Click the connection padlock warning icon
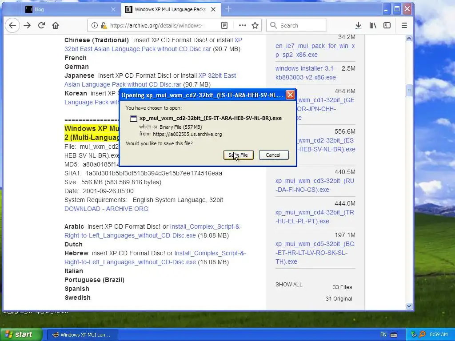 point(104,25)
